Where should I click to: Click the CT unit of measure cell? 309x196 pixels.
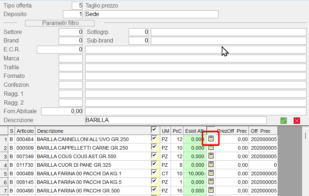click(165, 174)
